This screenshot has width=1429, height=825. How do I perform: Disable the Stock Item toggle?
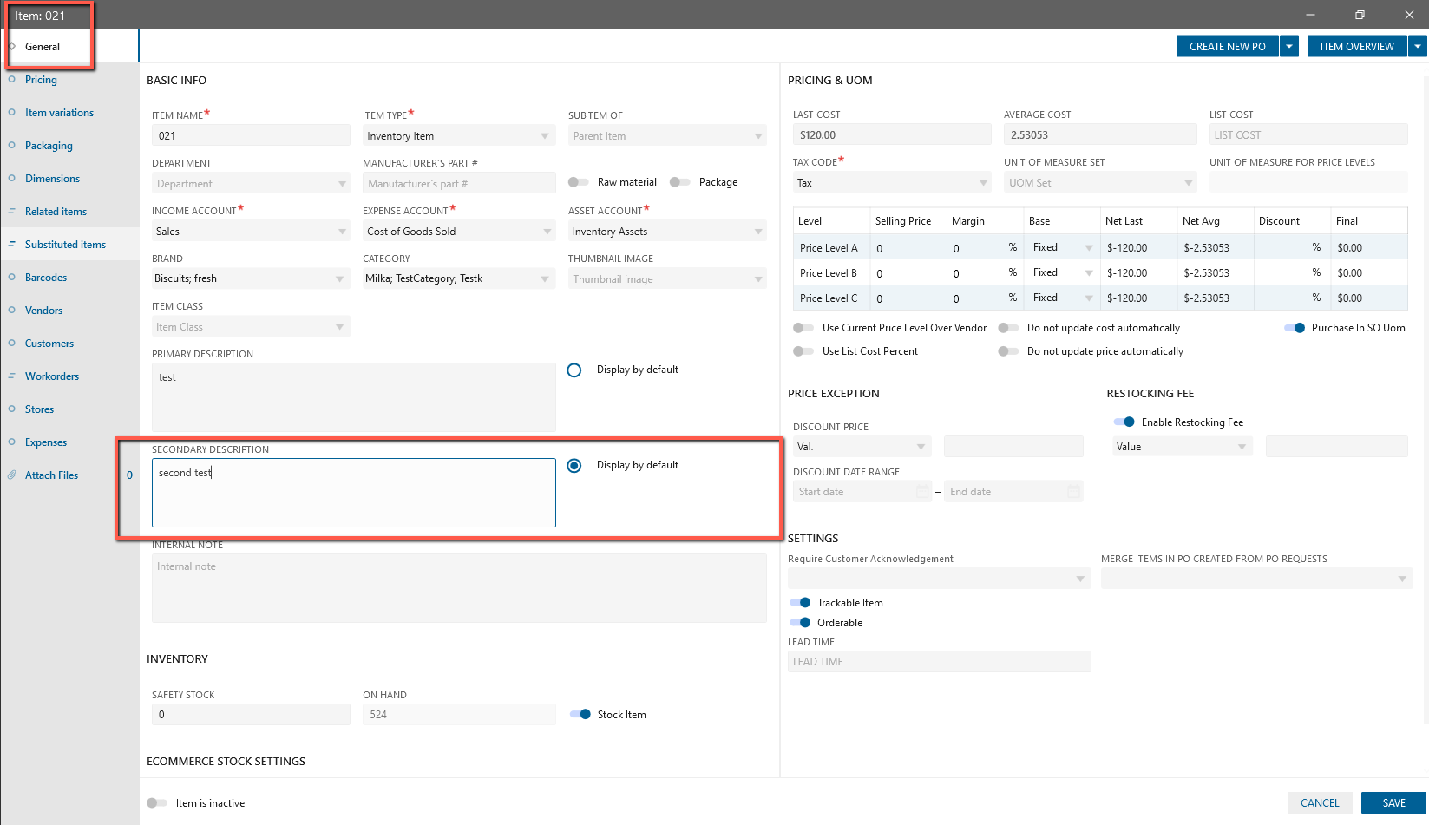[x=580, y=715]
